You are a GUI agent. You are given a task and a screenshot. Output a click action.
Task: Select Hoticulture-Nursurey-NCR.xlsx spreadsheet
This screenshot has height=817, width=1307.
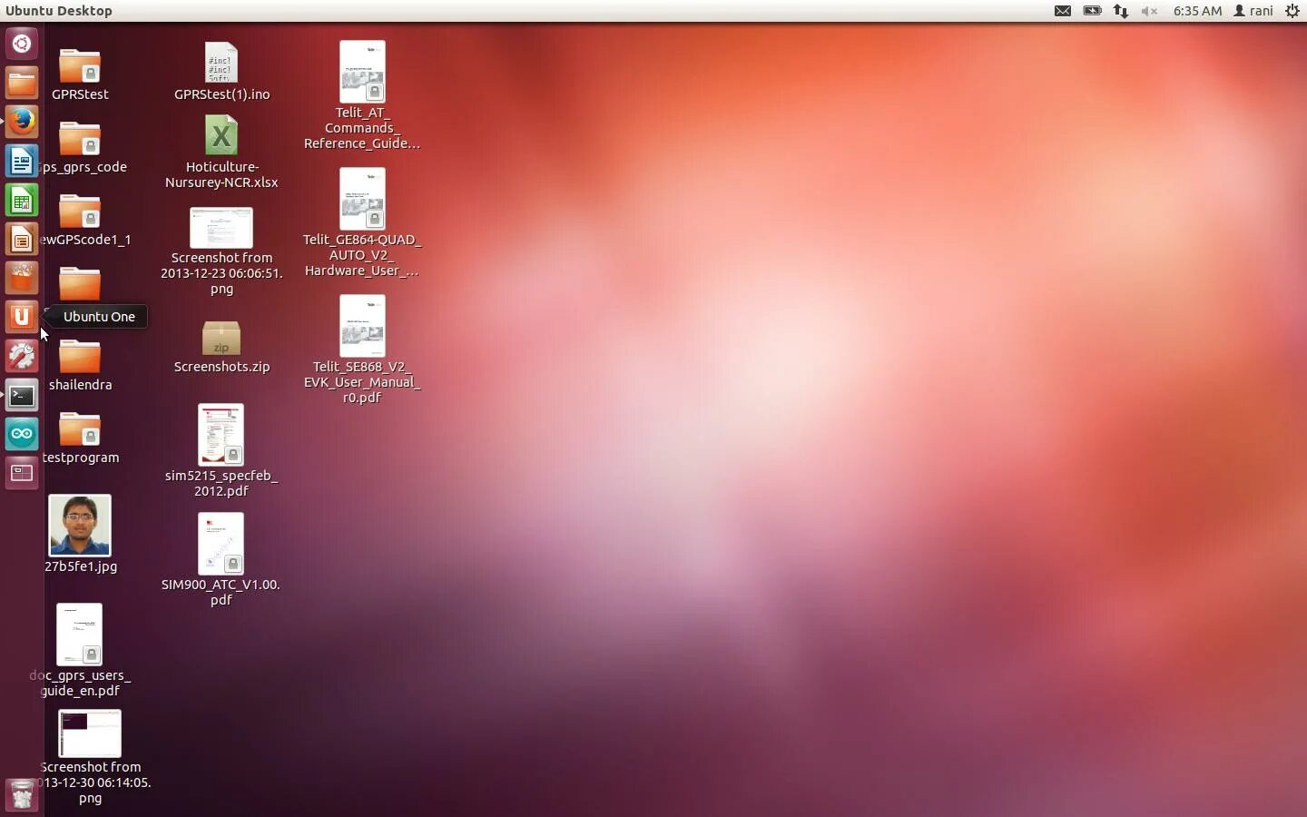(x=221, y=151)
